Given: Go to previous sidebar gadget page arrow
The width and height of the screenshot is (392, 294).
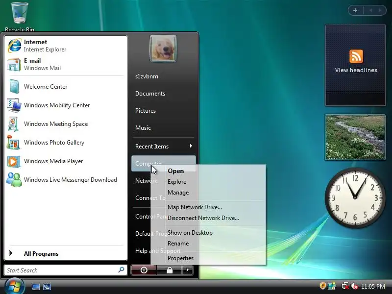Looking at the screenshot, I should (371, 10).
